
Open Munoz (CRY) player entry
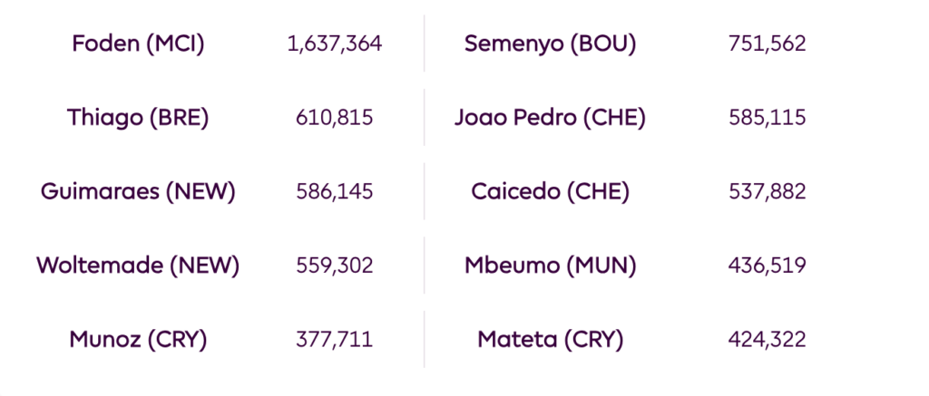pyautogui.click(x=138, y=340)
